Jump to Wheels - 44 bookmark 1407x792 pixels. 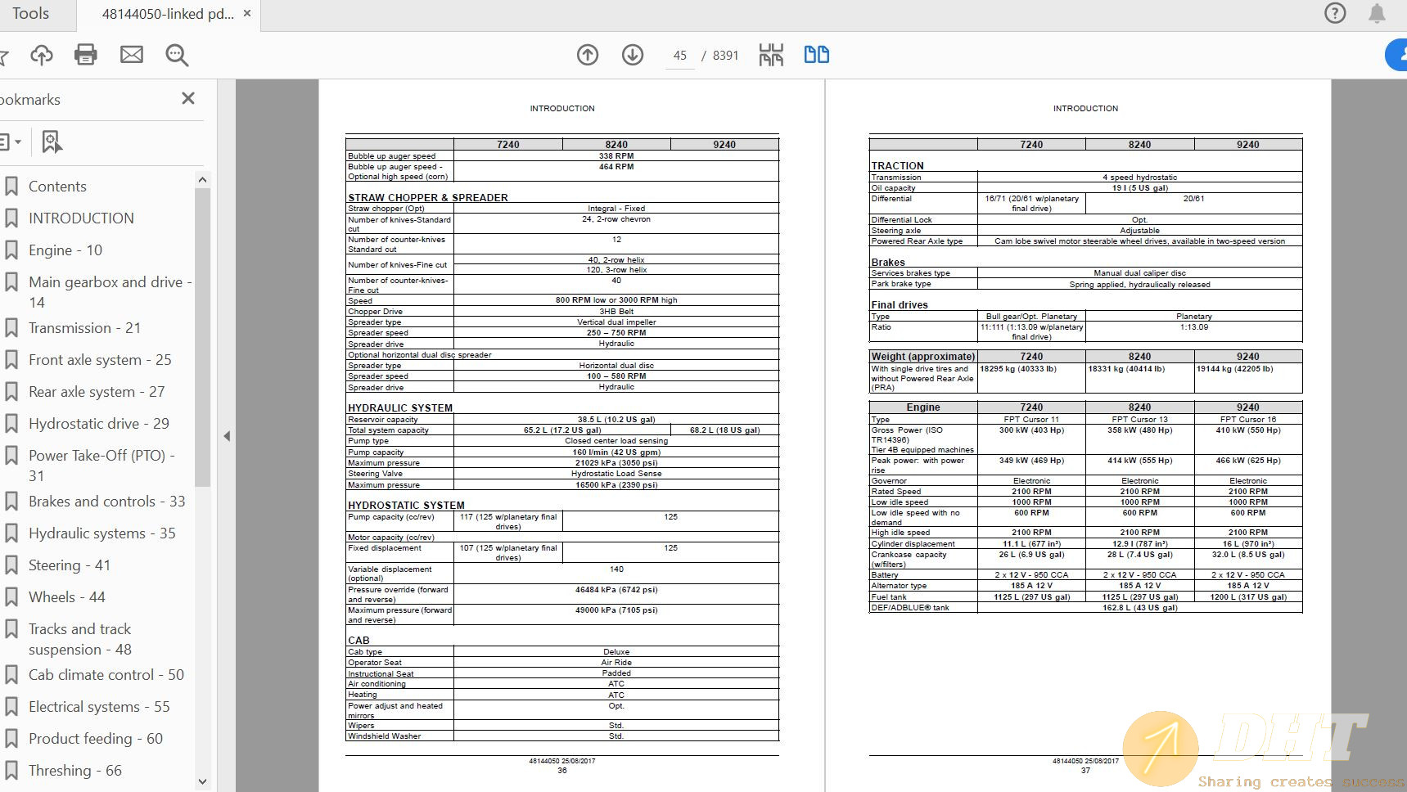click(67, 597)
